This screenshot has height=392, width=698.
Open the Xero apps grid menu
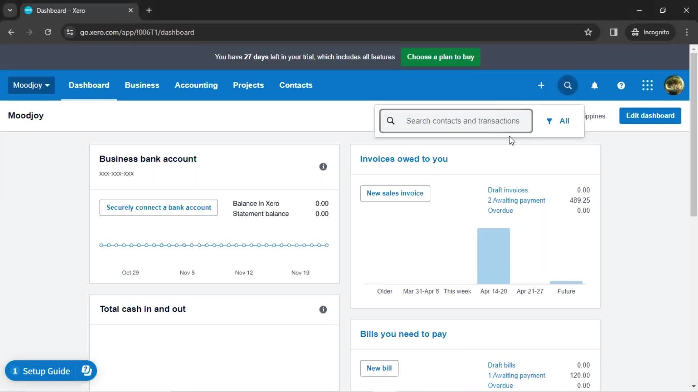[x=647, y=85]
